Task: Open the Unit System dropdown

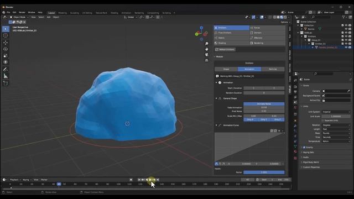Action: (x=336, y=112)
